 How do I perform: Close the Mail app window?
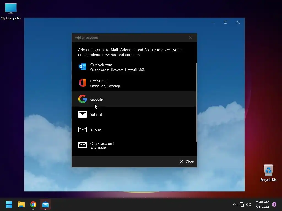tap(238, 22)
